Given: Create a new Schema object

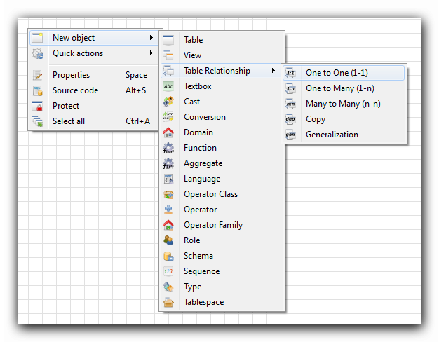Looking at the screenshot, I should [x=222, y=256].
